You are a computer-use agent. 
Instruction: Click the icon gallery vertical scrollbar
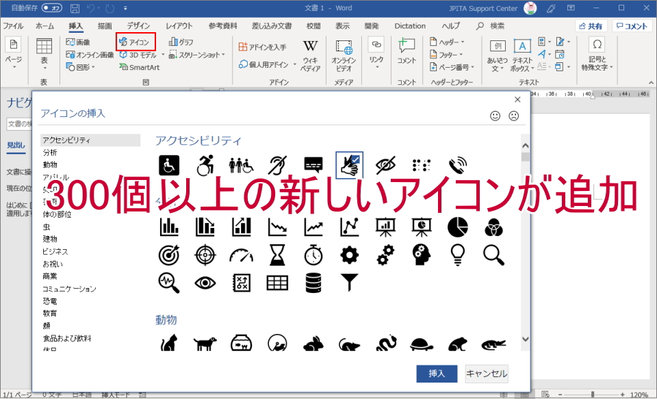(525, 240)
